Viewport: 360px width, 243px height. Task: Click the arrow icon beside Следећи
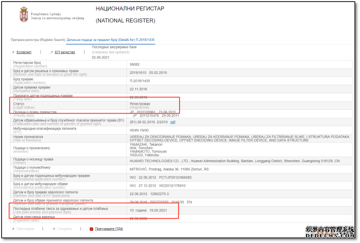coord(53,229)
